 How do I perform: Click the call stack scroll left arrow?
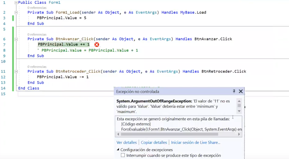tap(118, 134)
